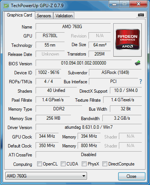Toggle the PhysX checkbox
The width and height of the screenshot is (150, 185).
click(x=84, y=164)
